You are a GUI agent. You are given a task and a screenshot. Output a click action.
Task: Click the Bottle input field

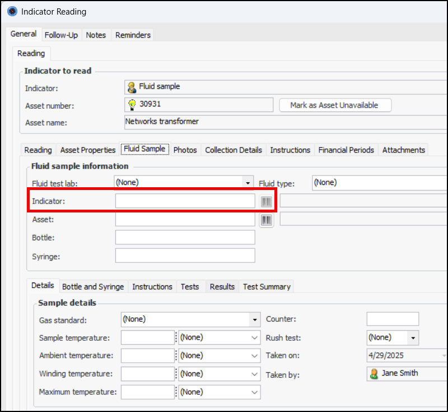pyautogui.click(x=185, y=238)
